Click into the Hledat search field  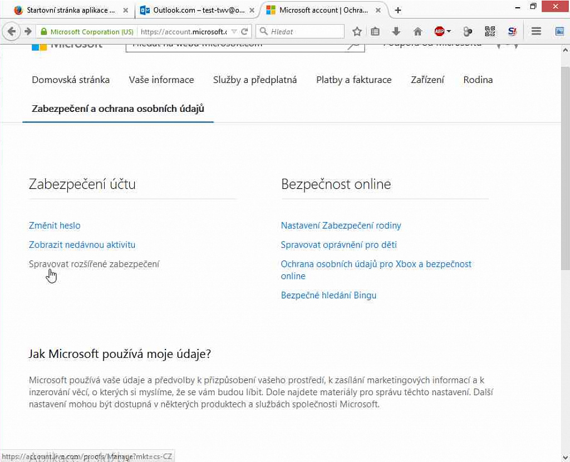coord(300,32)
